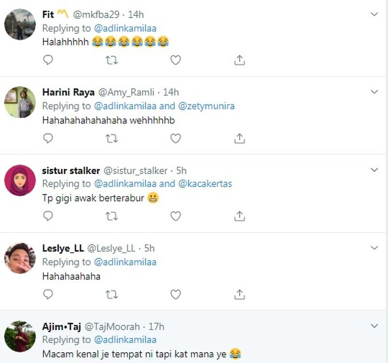Click @adlinkamilaa in Leslye_LL's reply
The width and height of the screenshot is (388, 363).
pyautogui.click(x=125, y=262)
